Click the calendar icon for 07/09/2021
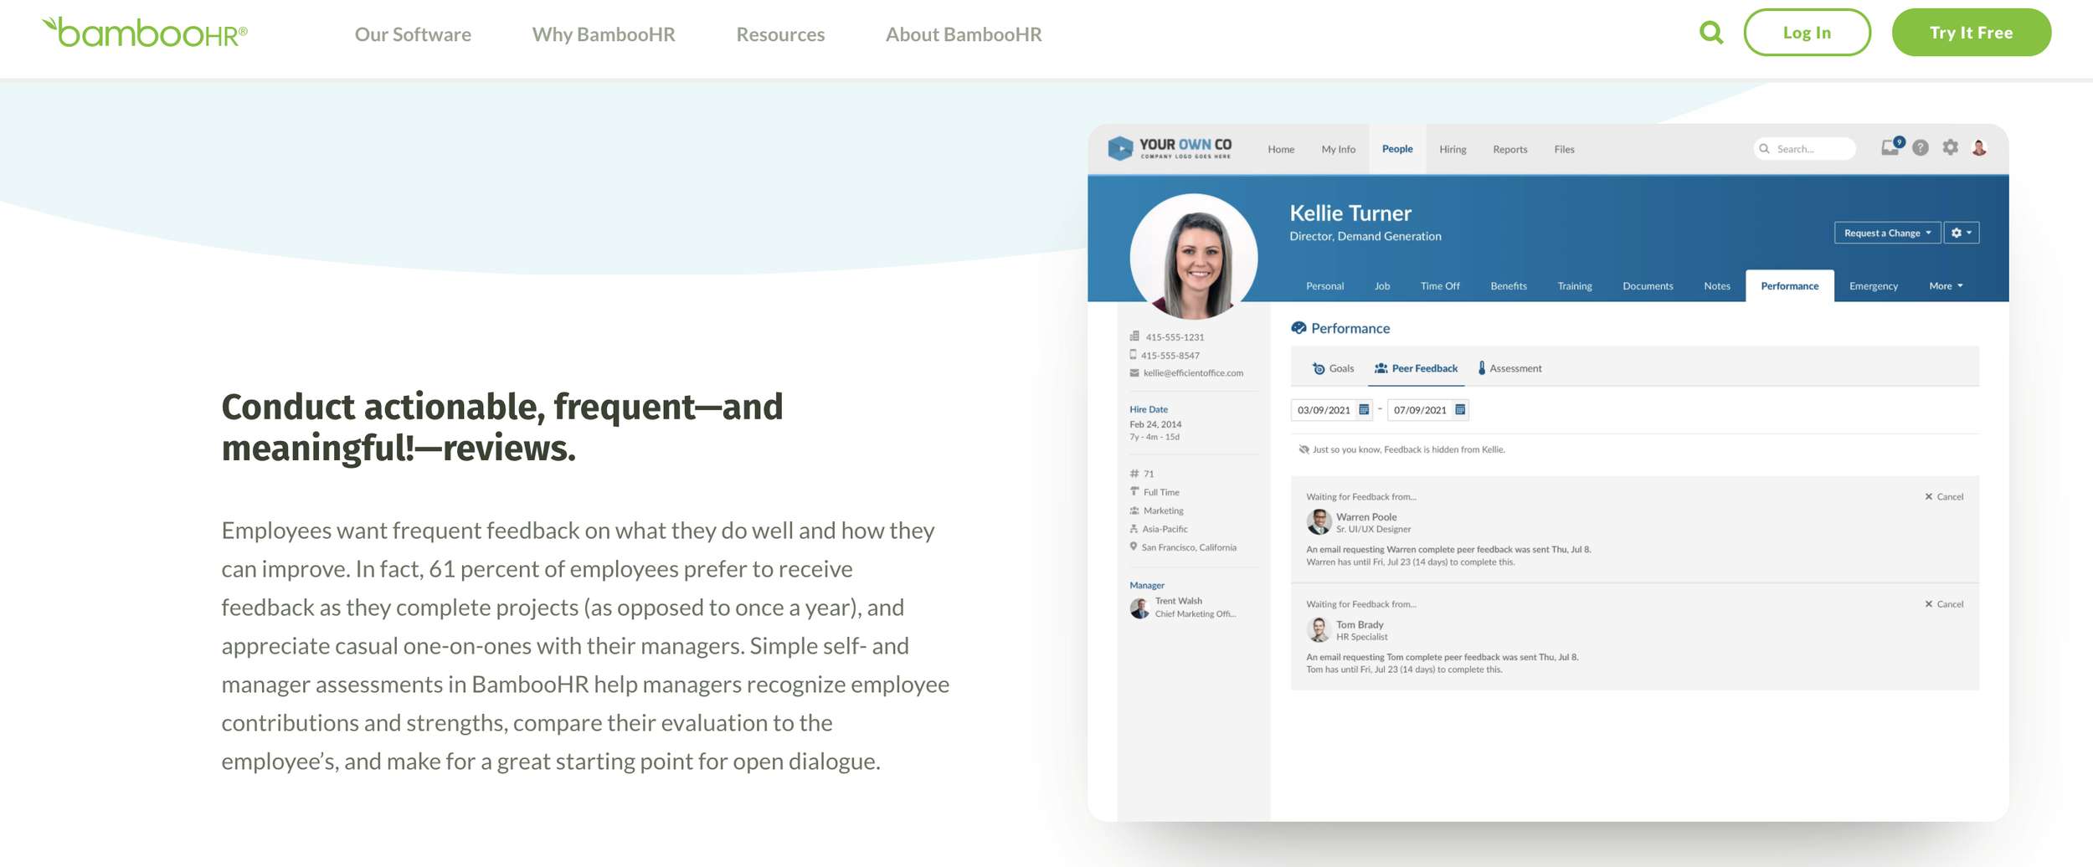The height and width of the screenshot is (867, 2093). coord(1460,410)
